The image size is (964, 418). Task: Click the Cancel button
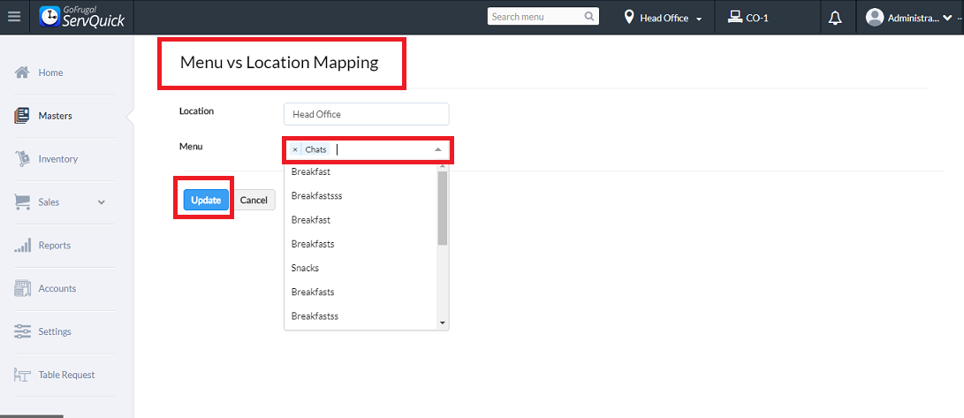(254, 201)
